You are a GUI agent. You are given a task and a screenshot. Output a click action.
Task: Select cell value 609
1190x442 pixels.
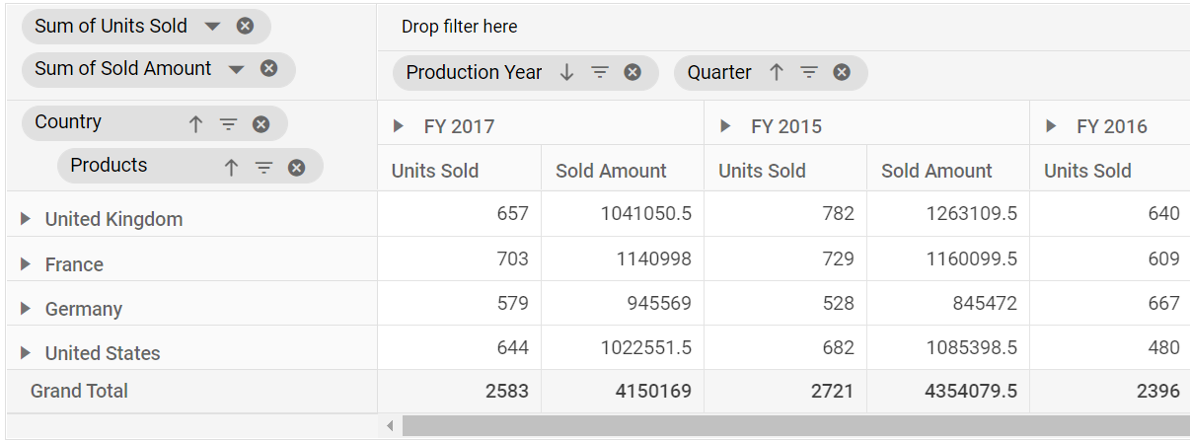[x=1110, y=258]
